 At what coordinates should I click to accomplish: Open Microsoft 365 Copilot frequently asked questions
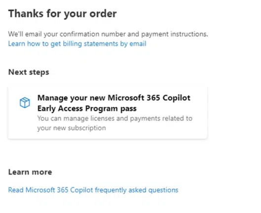pyautogui.click(x=93, y=190)
